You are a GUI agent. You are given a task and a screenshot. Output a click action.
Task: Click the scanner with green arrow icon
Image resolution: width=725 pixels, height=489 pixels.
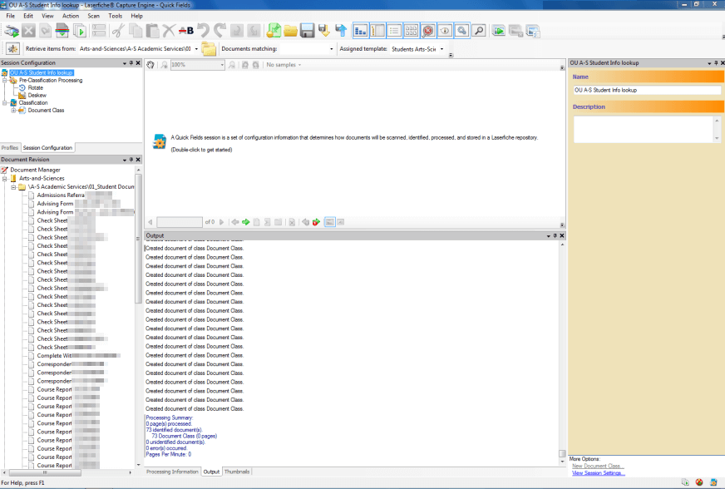point(62,31)
